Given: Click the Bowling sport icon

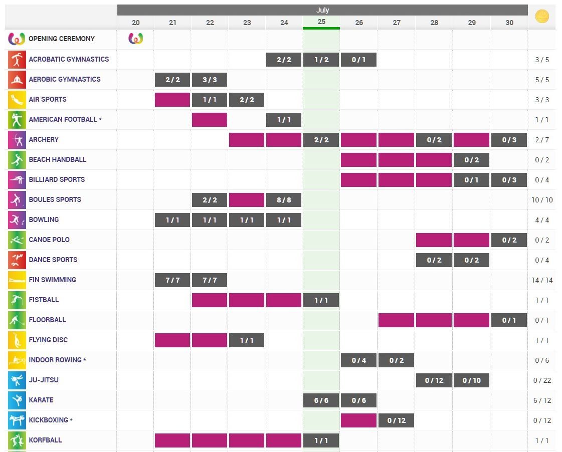Looking at the screenshot, I should pyautogui.click(x=17, y=220).
